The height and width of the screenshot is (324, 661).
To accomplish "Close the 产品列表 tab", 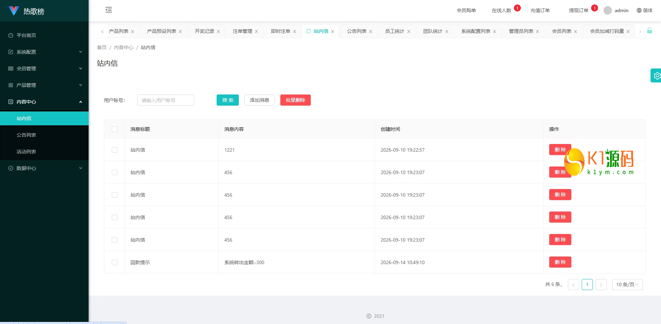I will pos(133,31).
